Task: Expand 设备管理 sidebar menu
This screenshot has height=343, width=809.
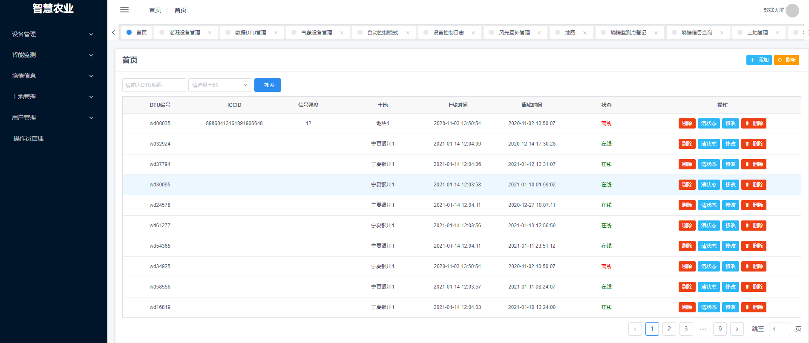Action: pyautogui.click(x=54, y=34)
